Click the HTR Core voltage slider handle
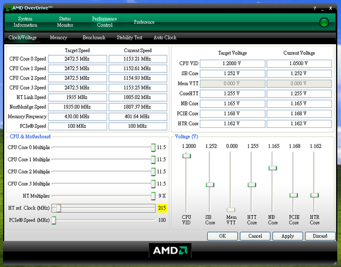 pyautogui.click(x=314, y=195)
